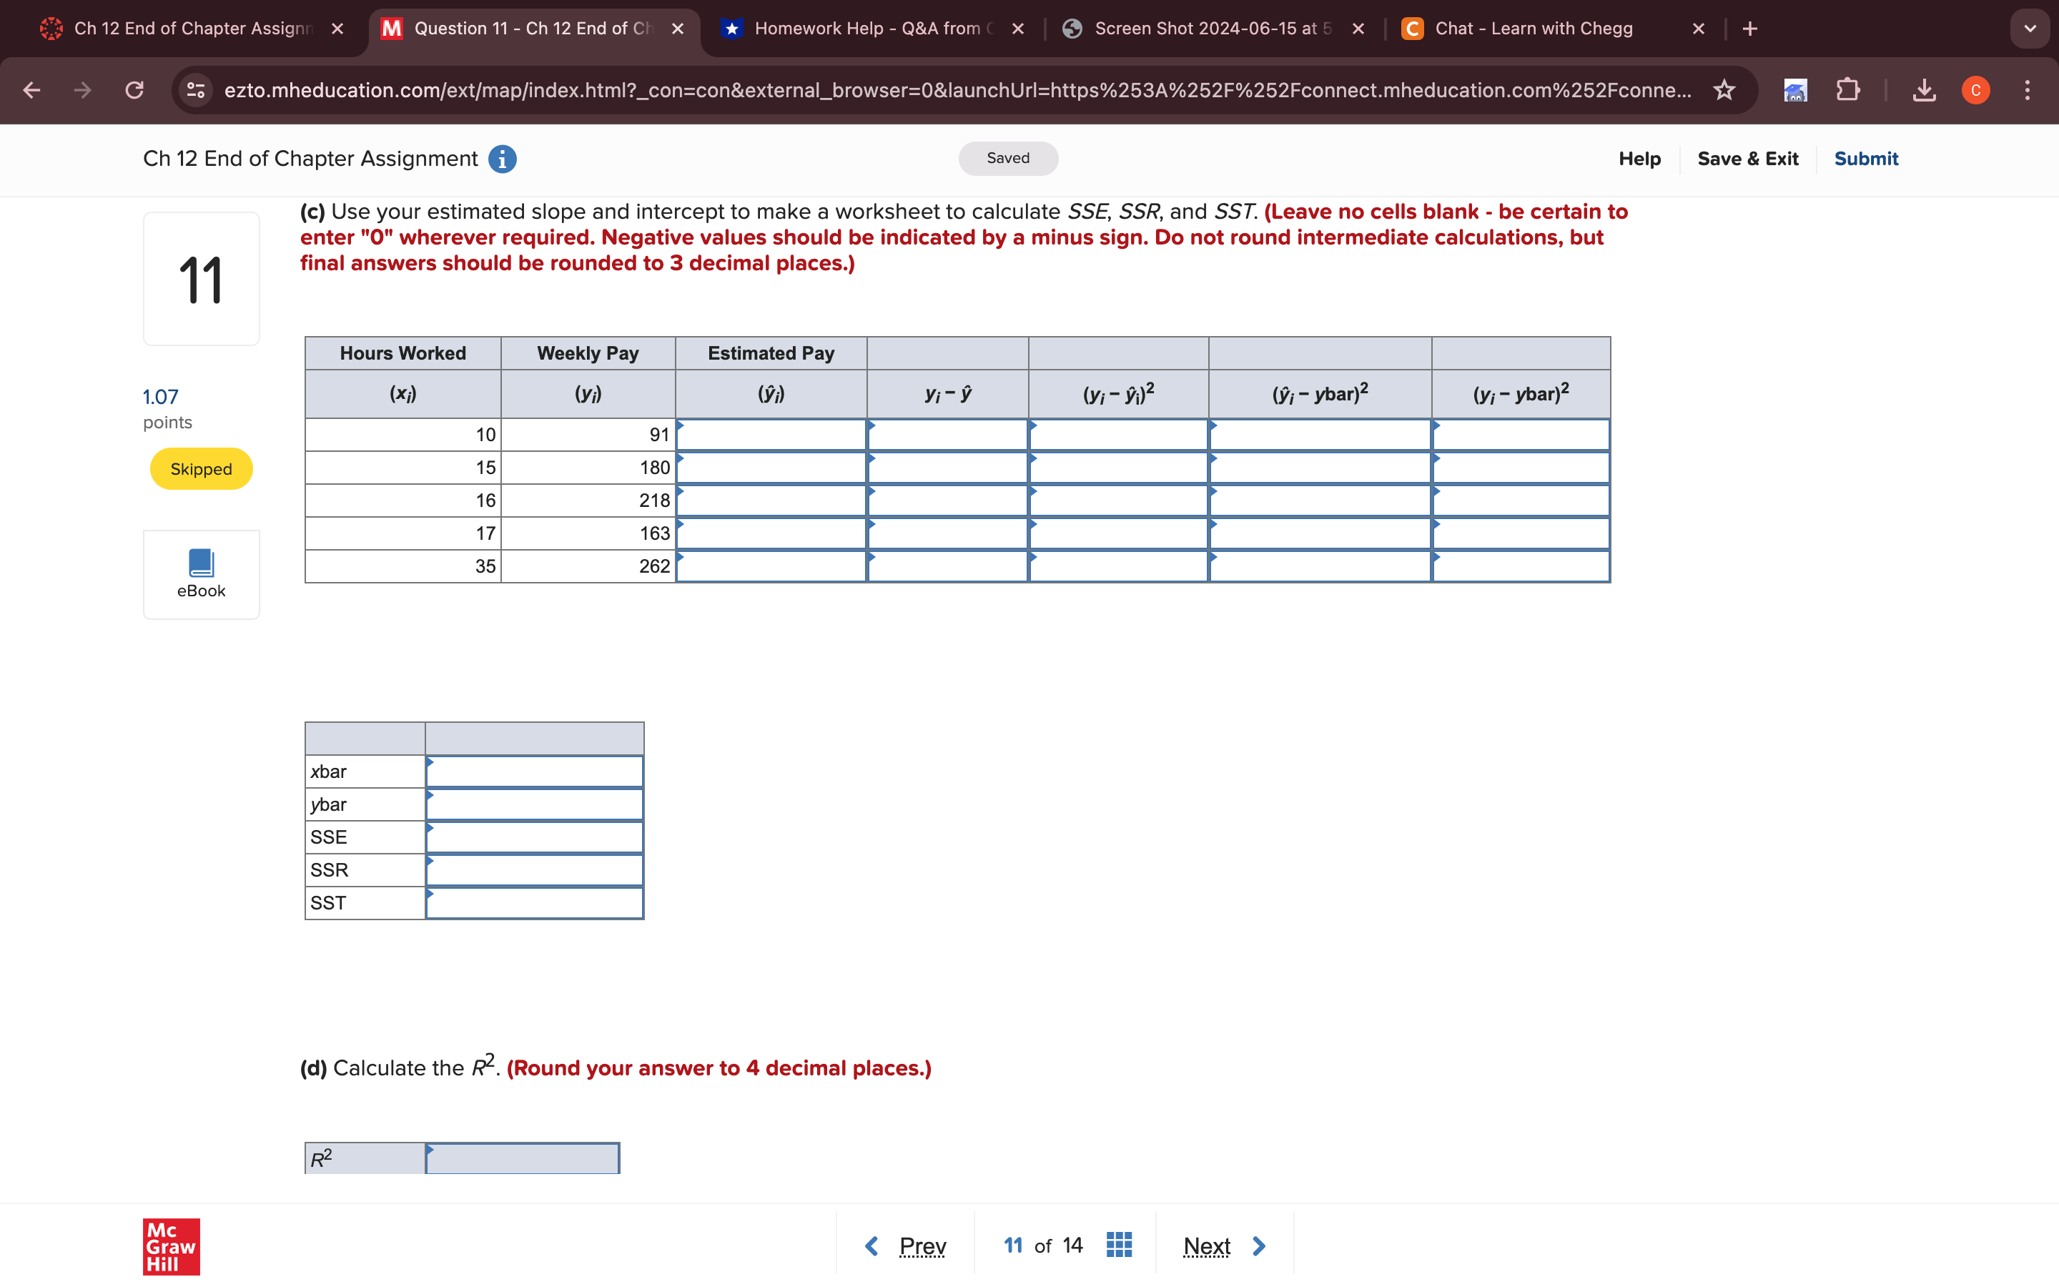Click the bookmark/star icon in toolbar
This screenshot has width=2059, height=1287.
coord(1722,89)
